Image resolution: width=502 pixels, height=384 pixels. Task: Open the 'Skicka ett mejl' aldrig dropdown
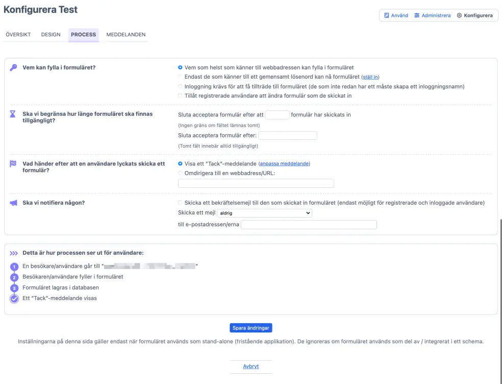[264, 213]
